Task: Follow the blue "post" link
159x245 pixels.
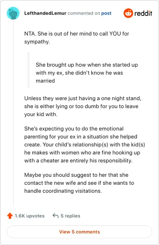Action: (x=107, y=13)
